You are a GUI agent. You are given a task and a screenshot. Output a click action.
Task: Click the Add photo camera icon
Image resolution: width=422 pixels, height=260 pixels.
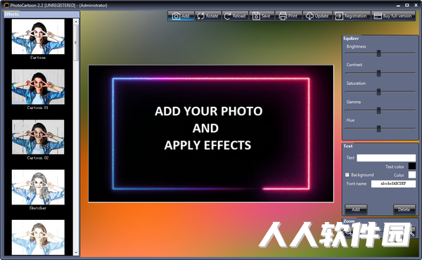pyautogui.click(x=176, y=16)
